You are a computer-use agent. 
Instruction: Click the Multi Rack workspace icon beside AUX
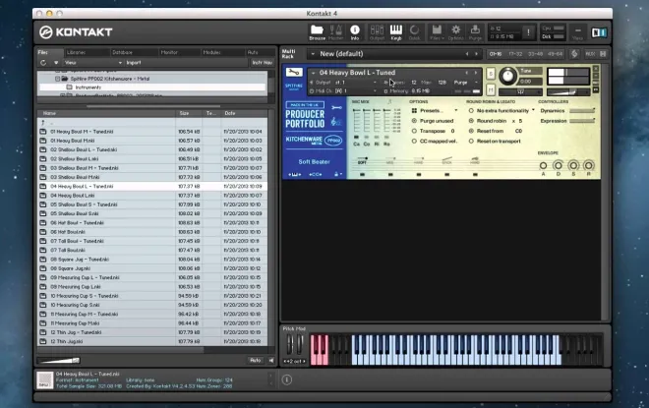[574, 54]
